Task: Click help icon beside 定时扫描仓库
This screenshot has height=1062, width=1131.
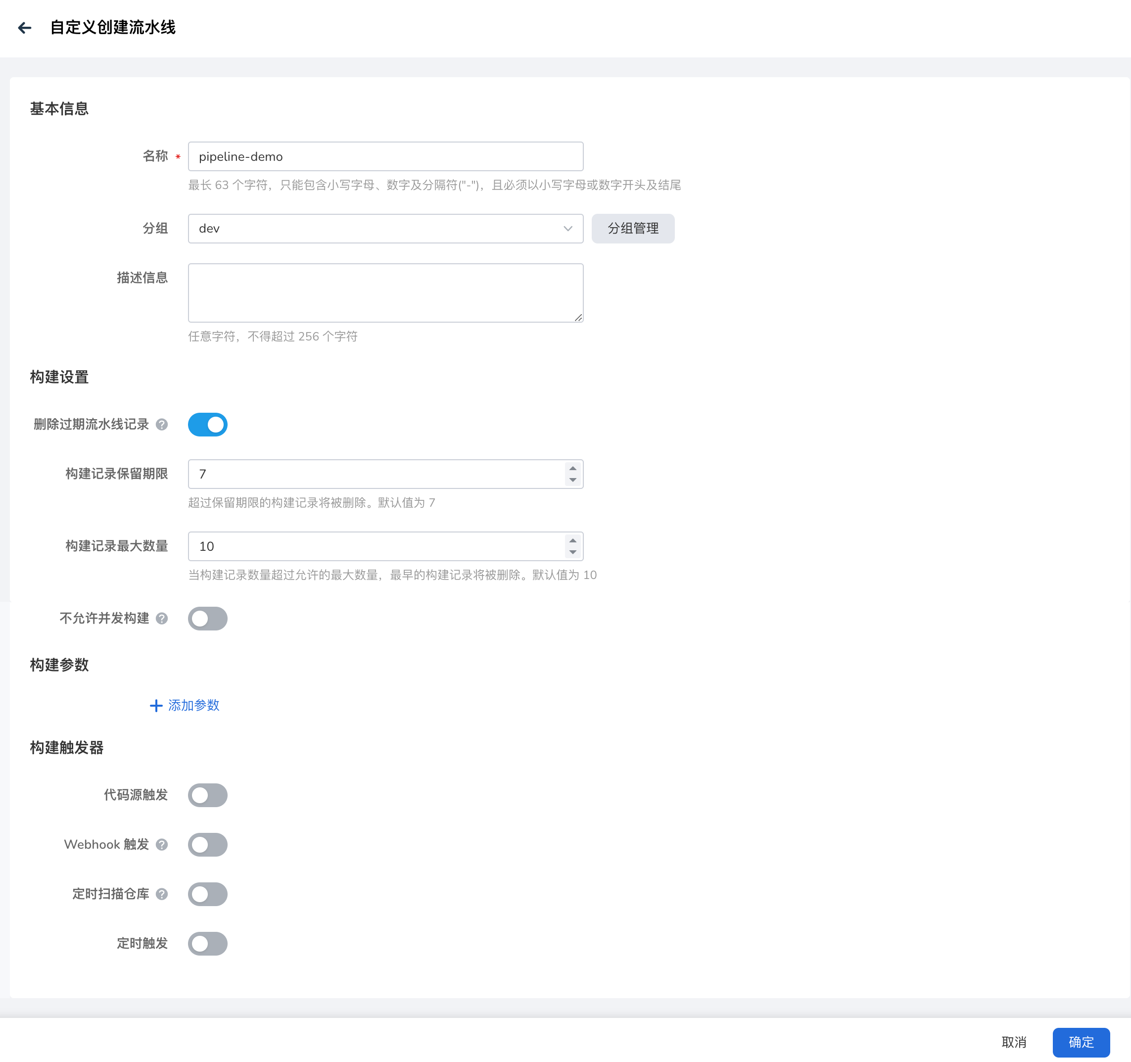Action: pyautogui.click(x=162, y=894)
